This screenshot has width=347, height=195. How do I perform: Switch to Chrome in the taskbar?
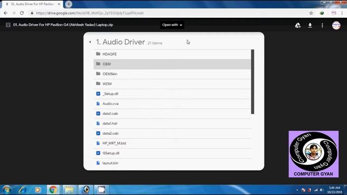[53, 190]
